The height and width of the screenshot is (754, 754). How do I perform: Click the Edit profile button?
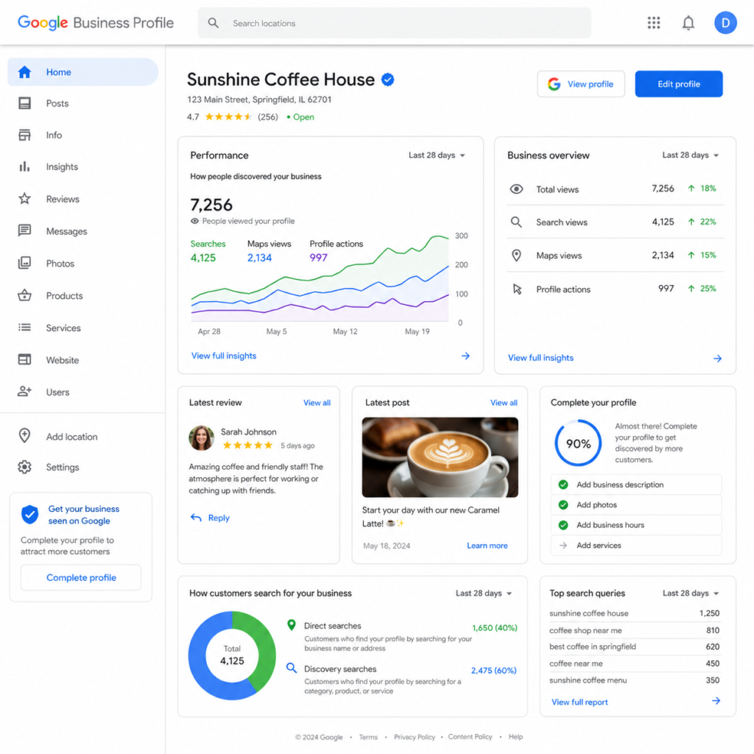click(678, 84)
